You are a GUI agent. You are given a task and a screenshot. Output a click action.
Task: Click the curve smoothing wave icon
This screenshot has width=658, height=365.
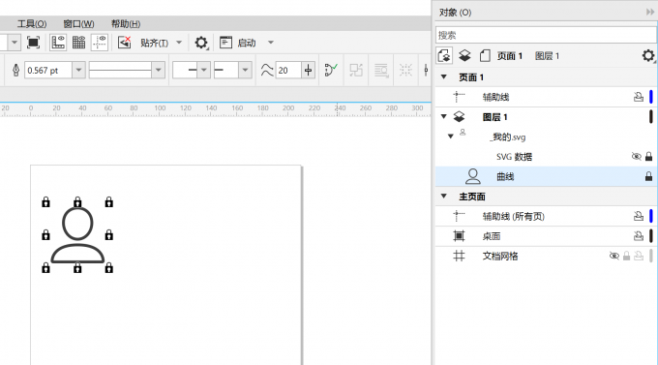pyautogui.click(x=267, y=70)
